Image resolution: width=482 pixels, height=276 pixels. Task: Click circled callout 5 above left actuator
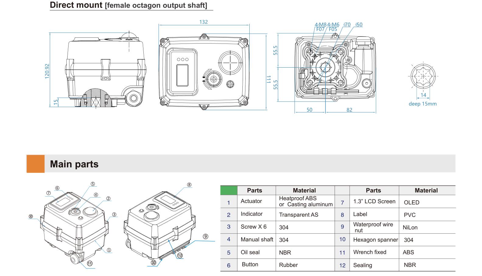click(x=93, y=184)
